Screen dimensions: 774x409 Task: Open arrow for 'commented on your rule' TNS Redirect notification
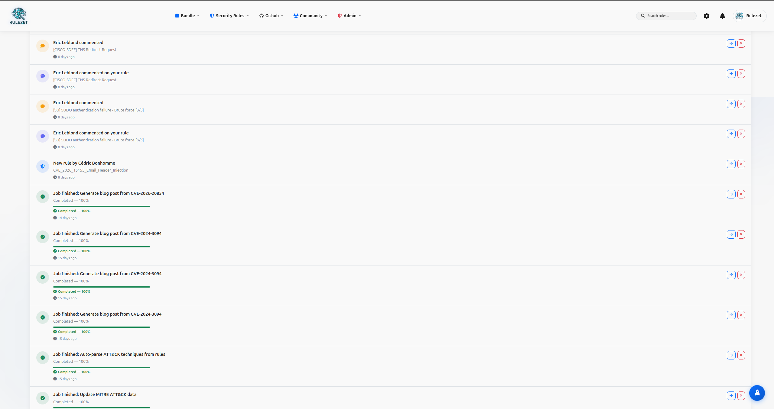[x=731, y=74]
